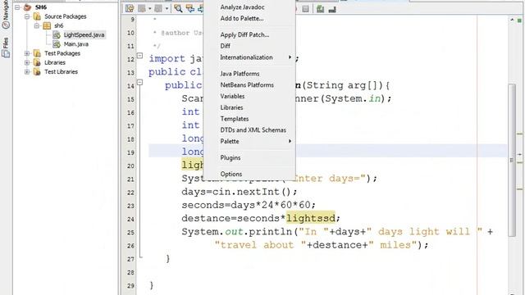Click the gray stop macro square icon
Image resolution: width=525 pixels, height=295 pixels.
click(305, 9)
